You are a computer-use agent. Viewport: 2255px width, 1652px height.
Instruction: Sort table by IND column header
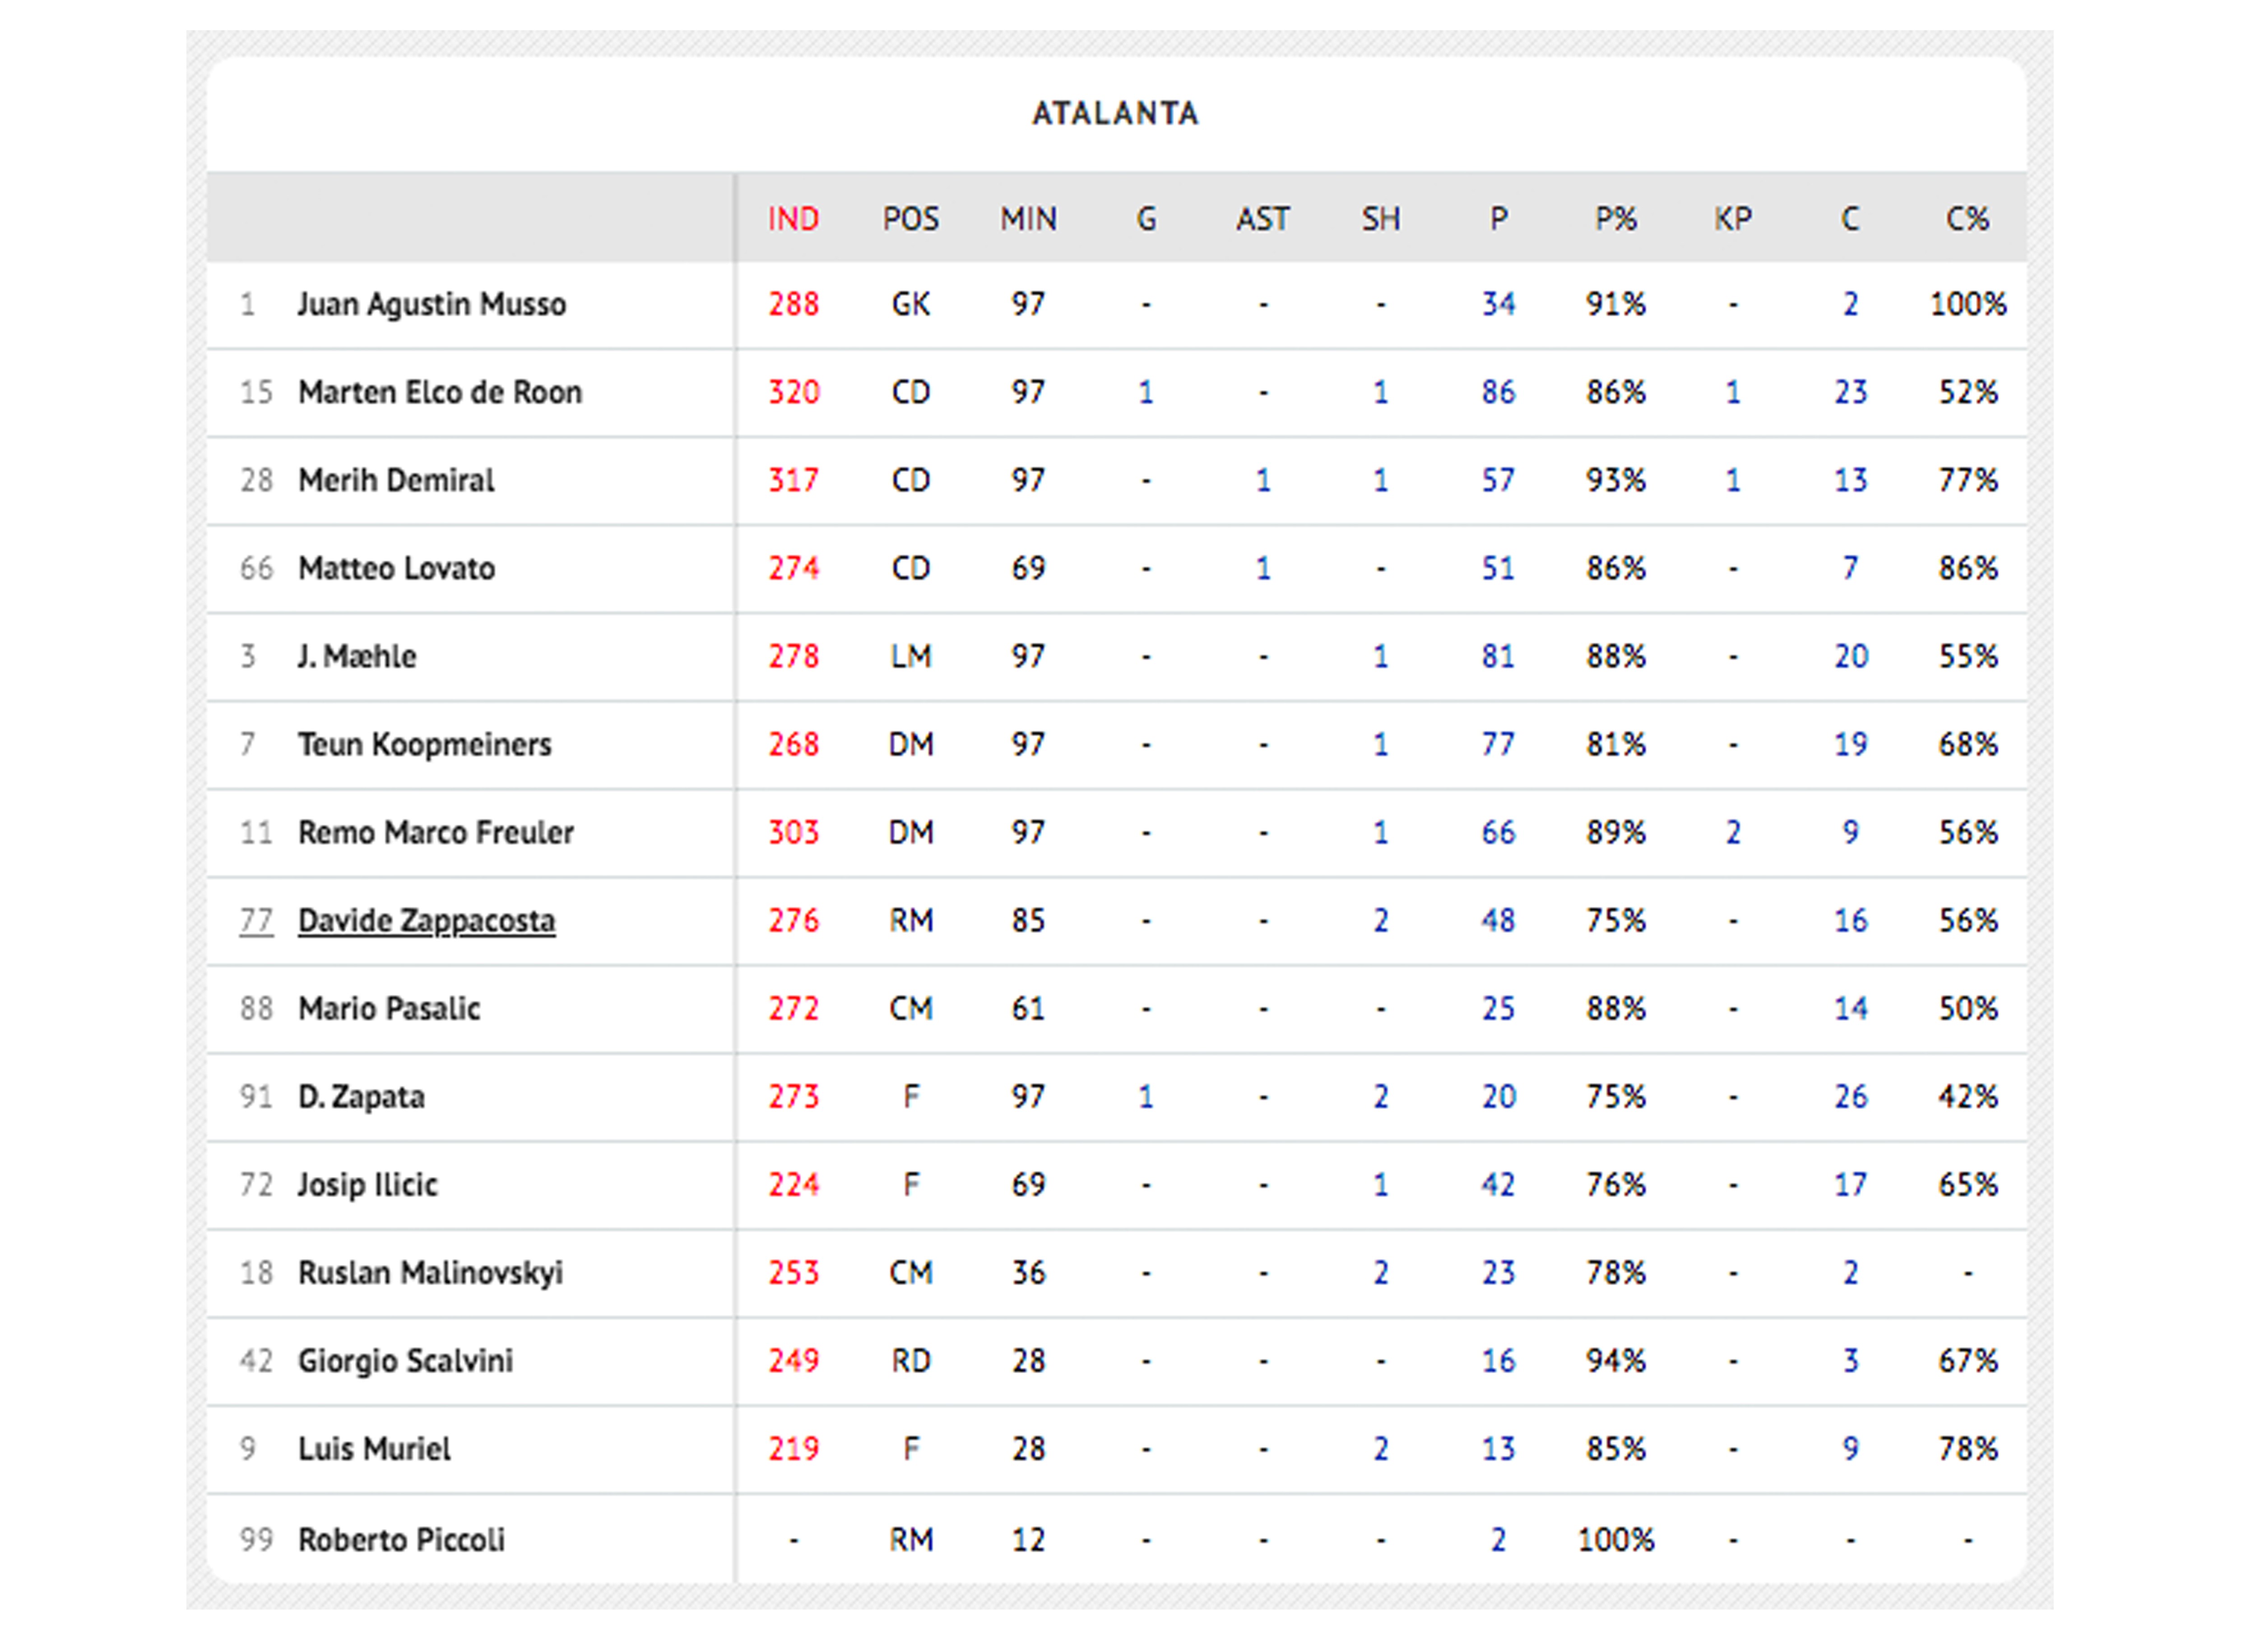coord(793,219)
